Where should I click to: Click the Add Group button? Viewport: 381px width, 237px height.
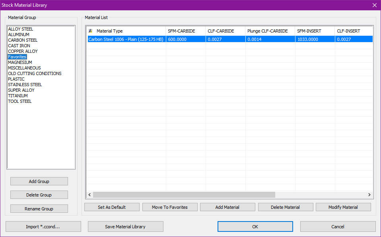point(39,181)
